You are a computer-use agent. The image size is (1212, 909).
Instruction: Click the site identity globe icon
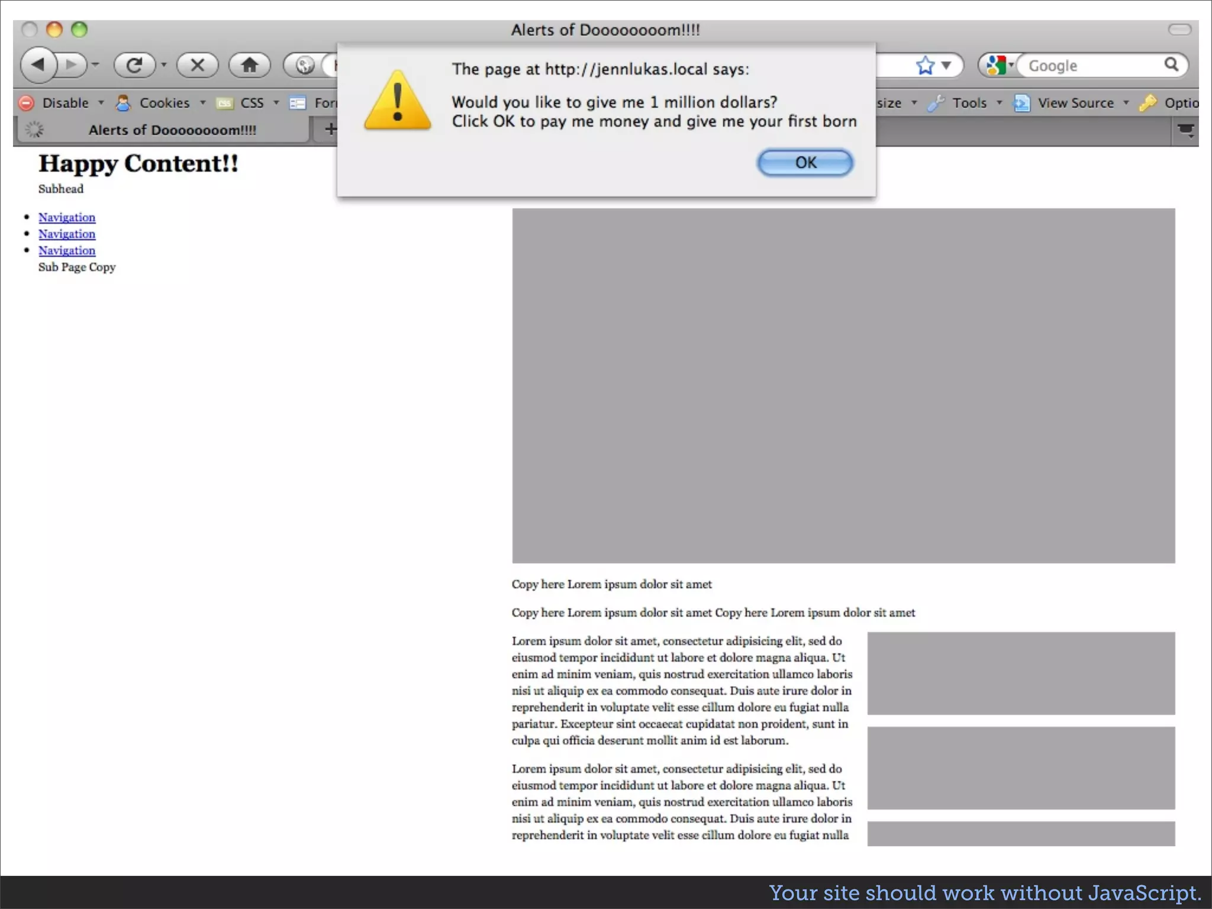pyautogui.click(x=305, y=65)
